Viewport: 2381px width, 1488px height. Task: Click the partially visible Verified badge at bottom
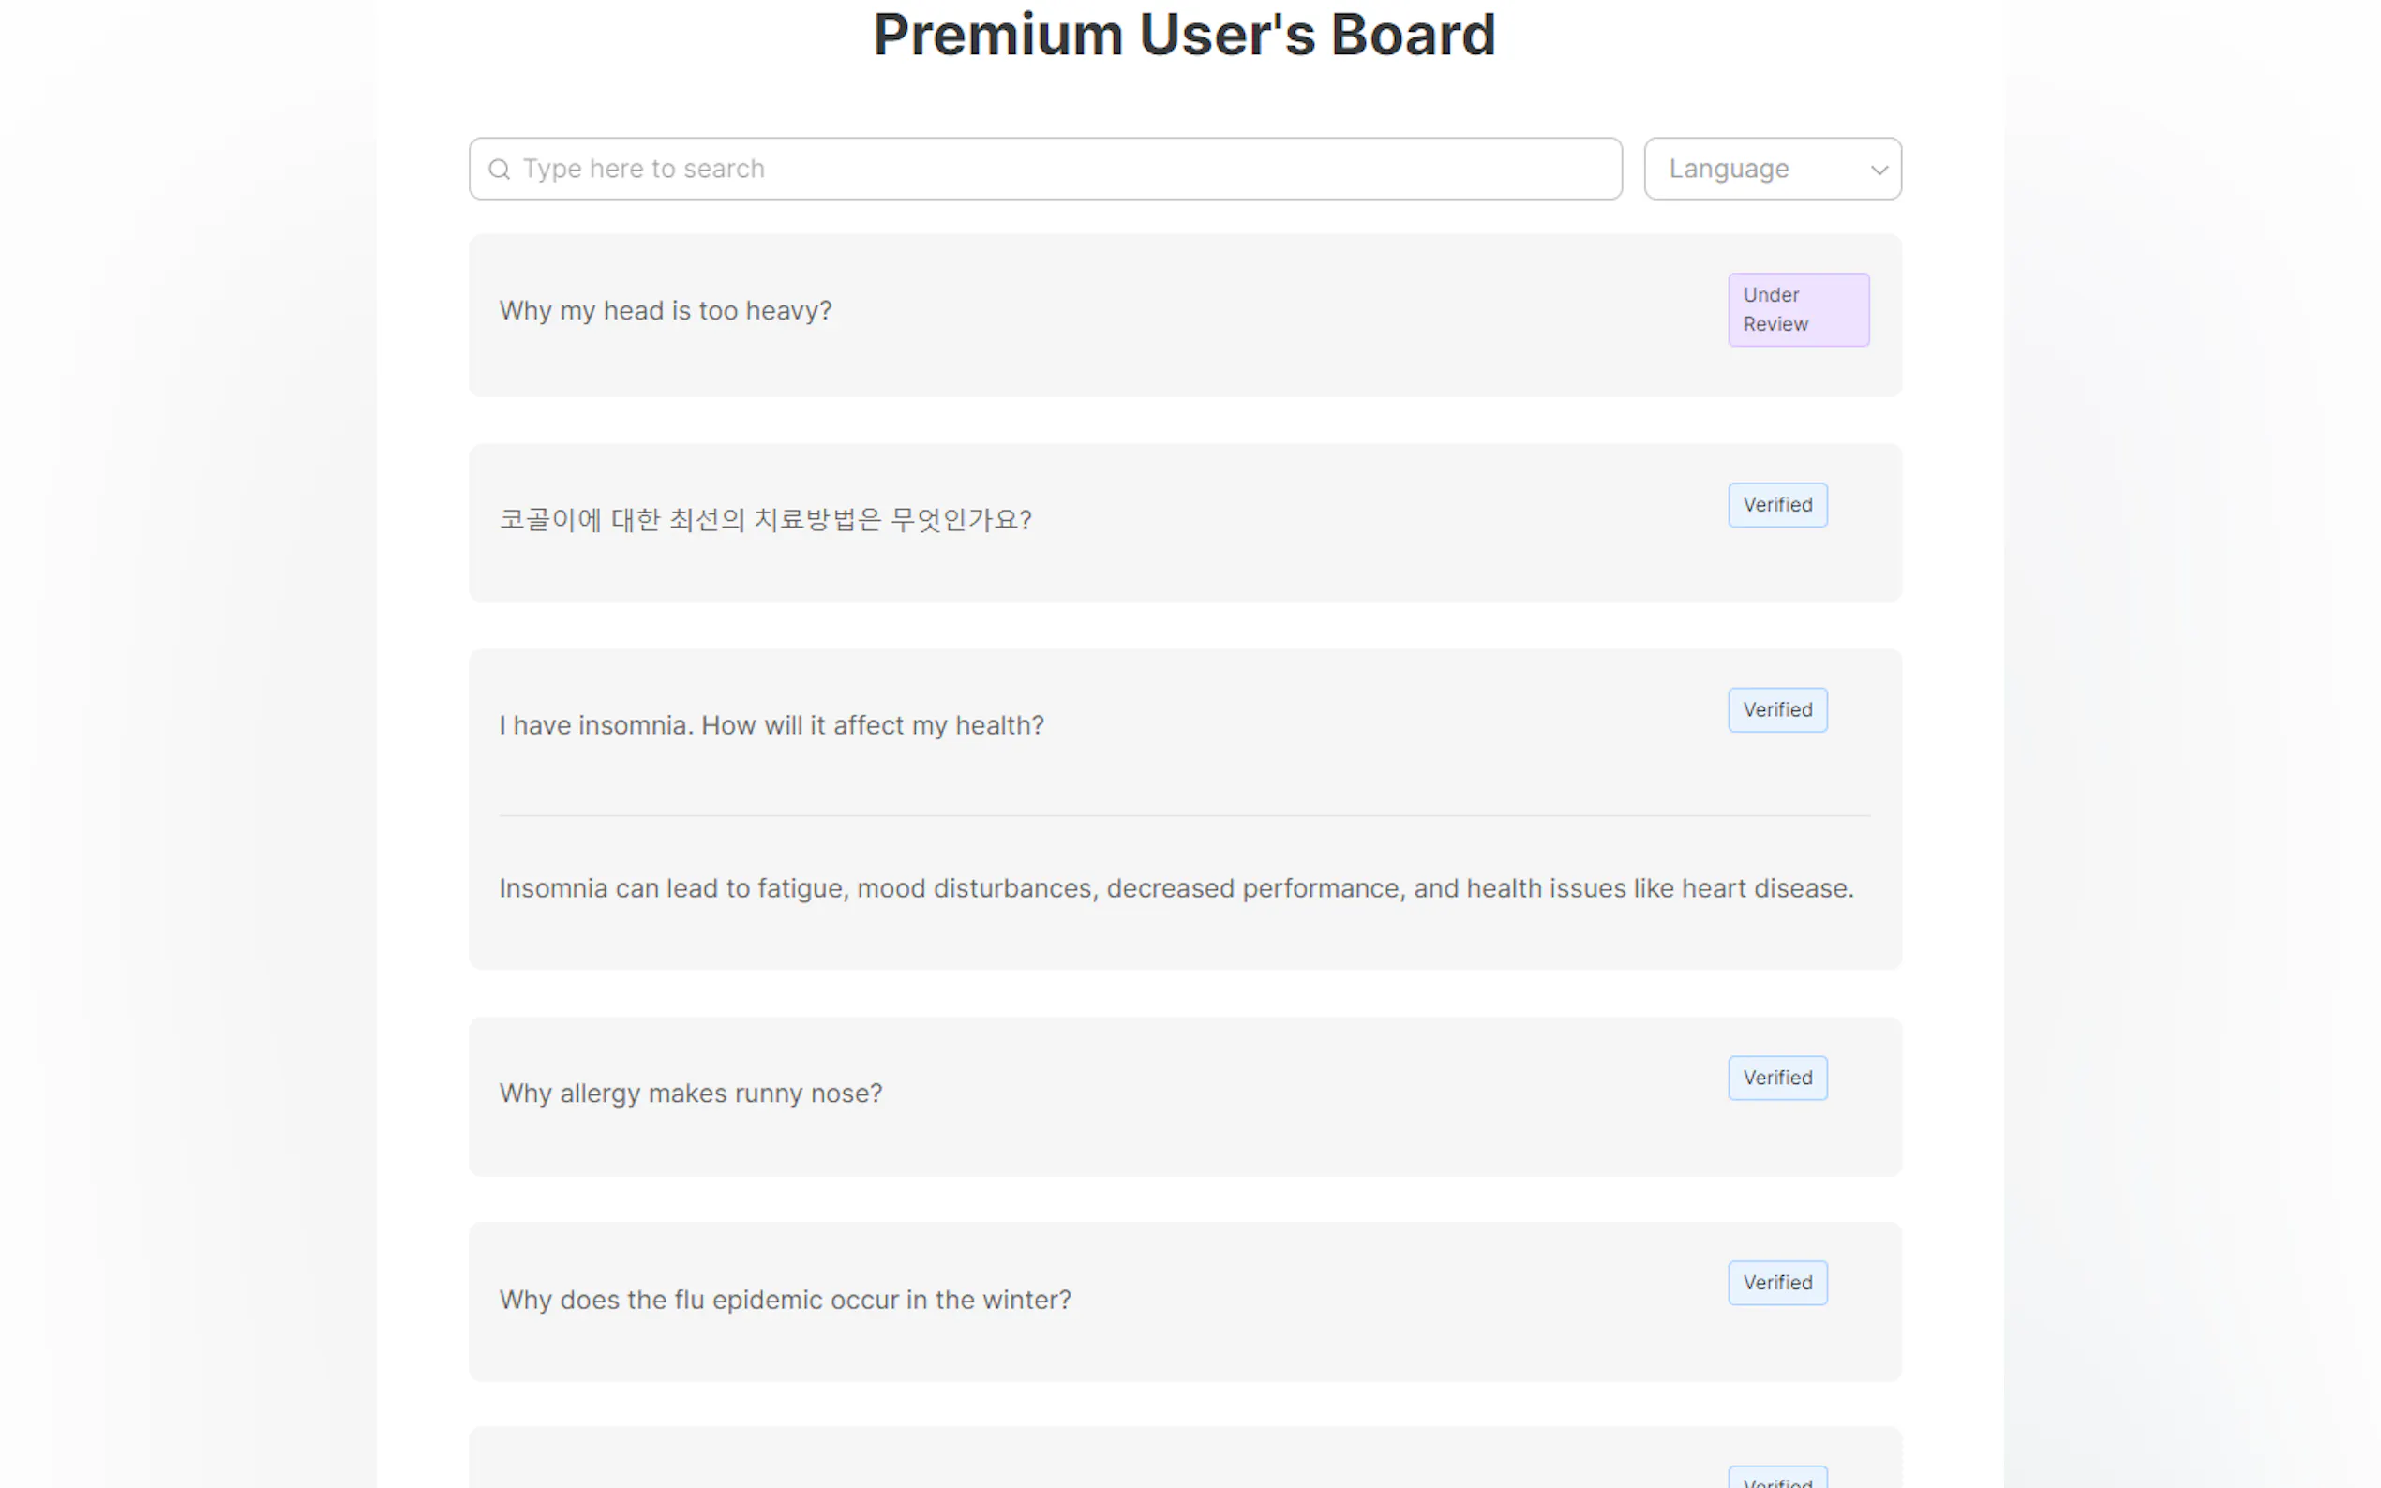pos(1776,1480)
